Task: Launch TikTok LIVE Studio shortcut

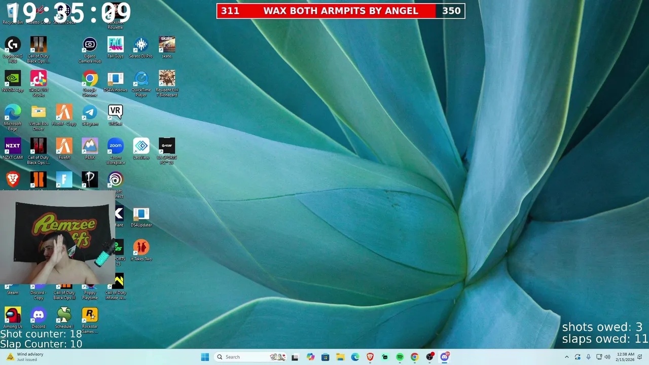Action: coord(39,83)
